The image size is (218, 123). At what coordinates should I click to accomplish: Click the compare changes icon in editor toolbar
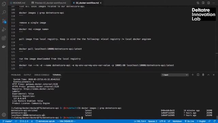(x=198, y=3)
